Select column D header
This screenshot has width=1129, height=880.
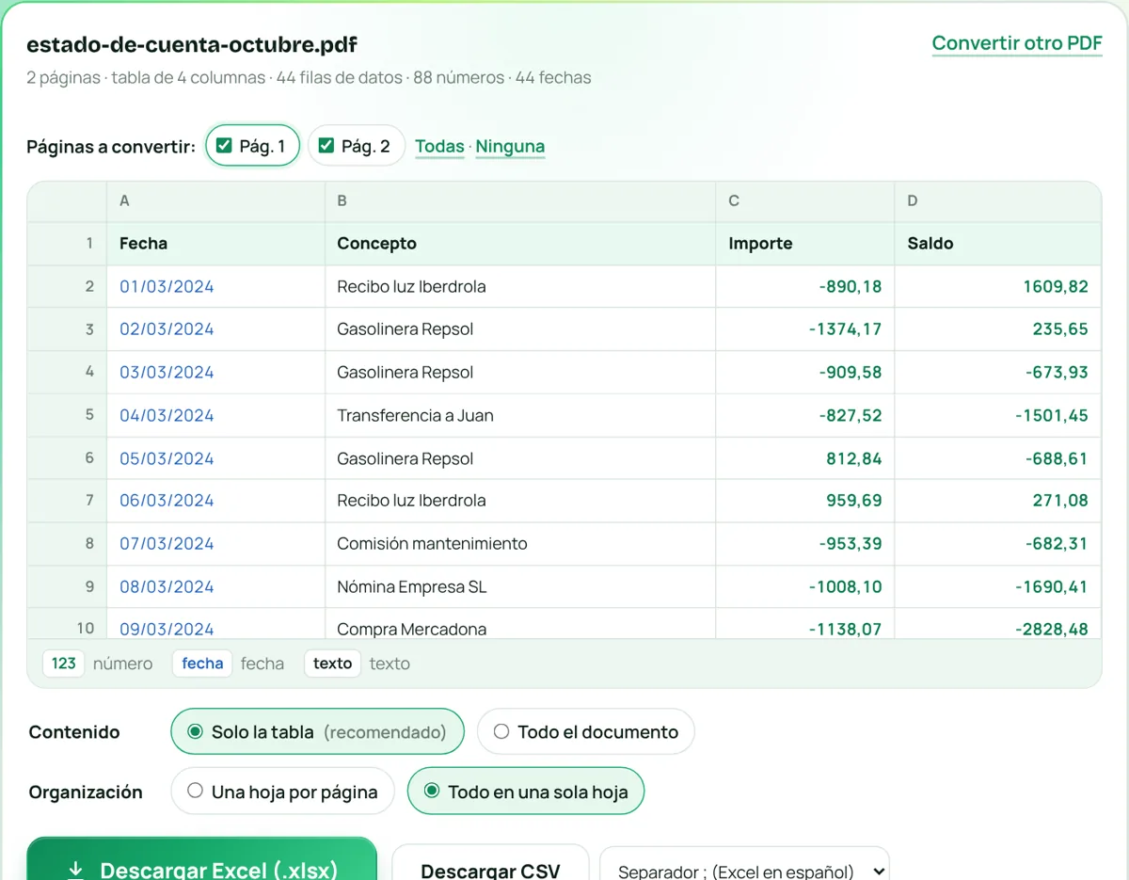click(997, 200)
